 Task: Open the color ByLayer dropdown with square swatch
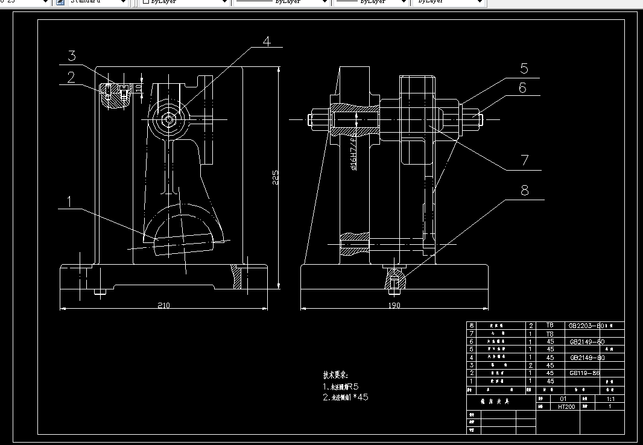click(x=185, y=2)
